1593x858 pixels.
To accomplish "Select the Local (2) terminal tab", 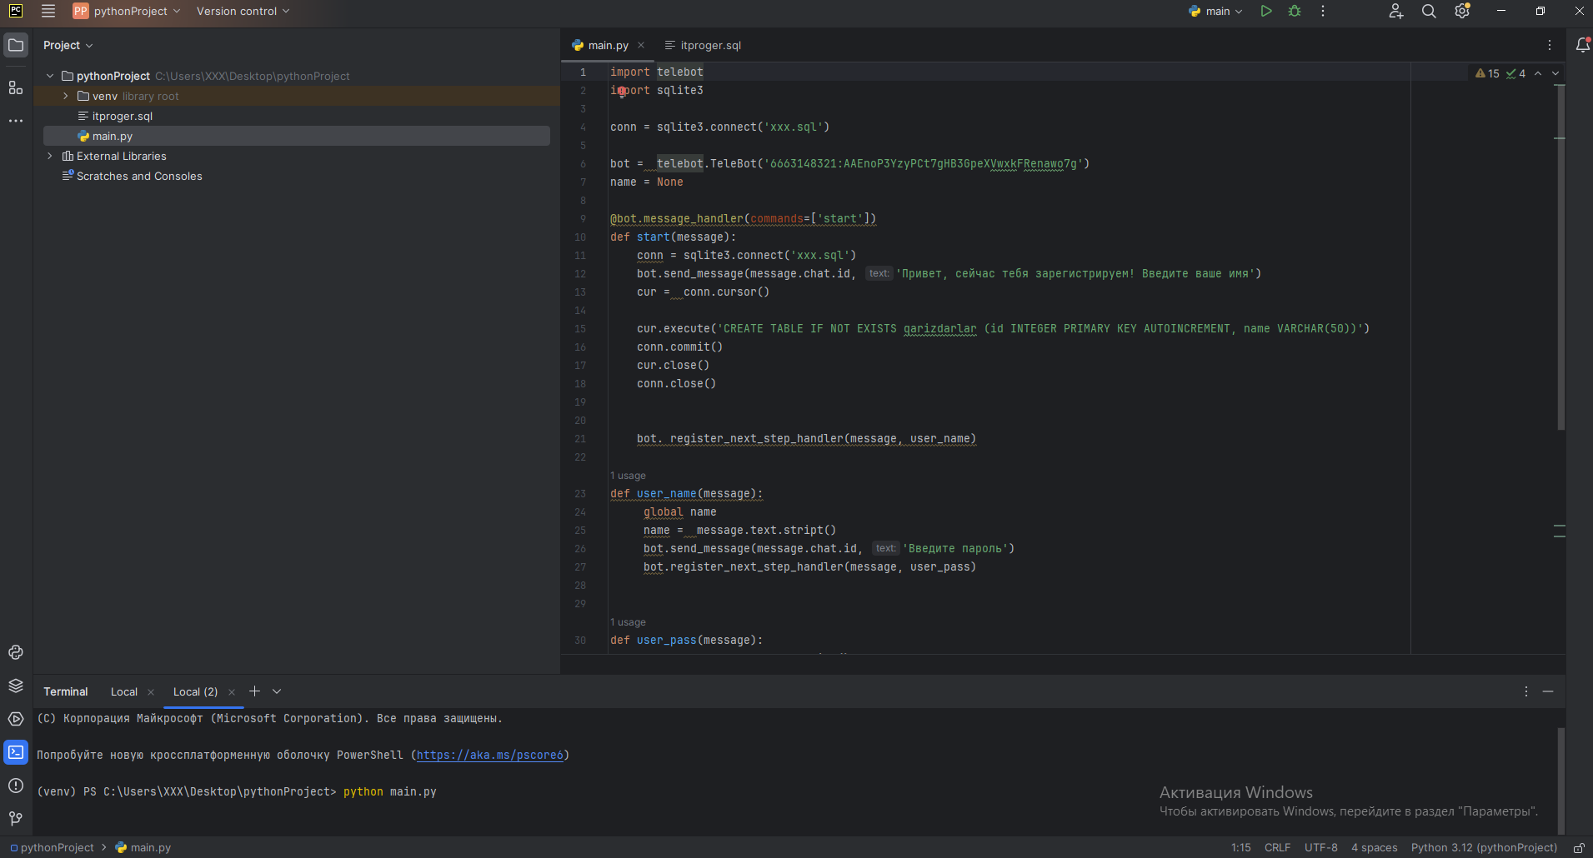I will point(195,691).
